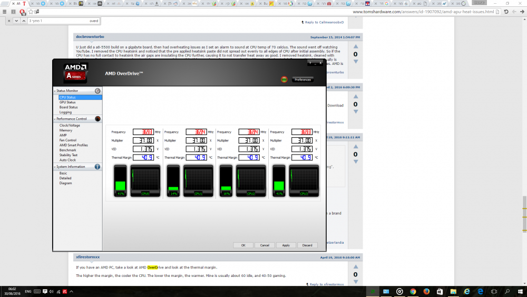Open the xfirestormxx username link at bottom
527x297 pixels.
(x=87, y=257)
